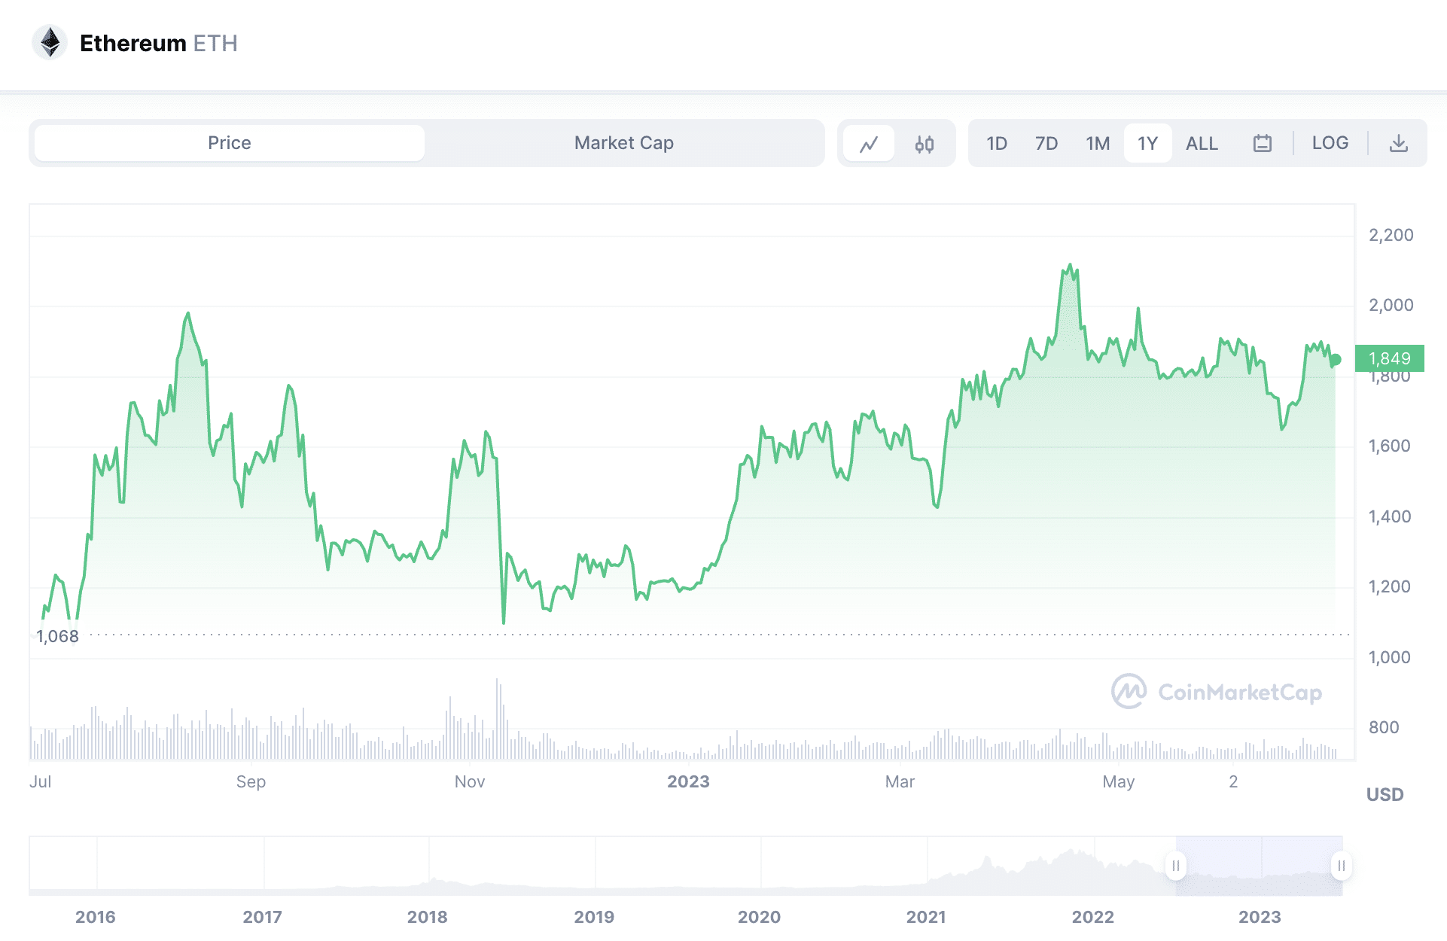Image resolution: width=1447 pixels, height=941 pixels.
Task: Click the April price peak on the chart
Action: tap(1070, 265)
